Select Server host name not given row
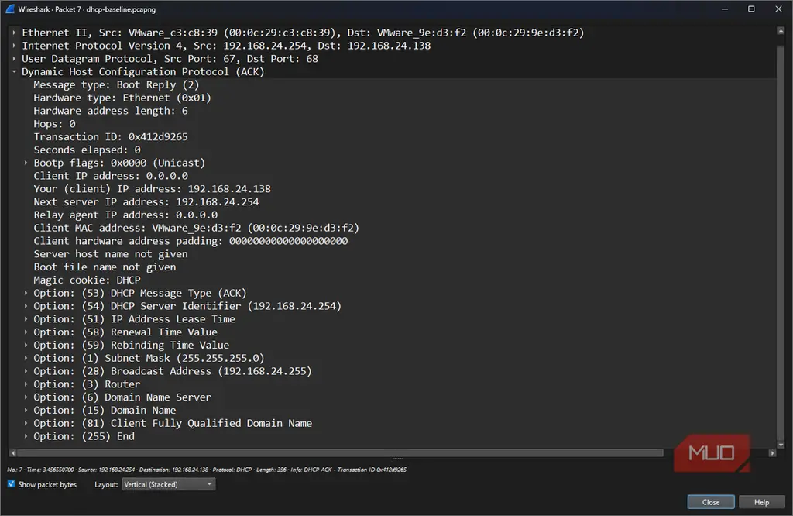 coord(111,254)
